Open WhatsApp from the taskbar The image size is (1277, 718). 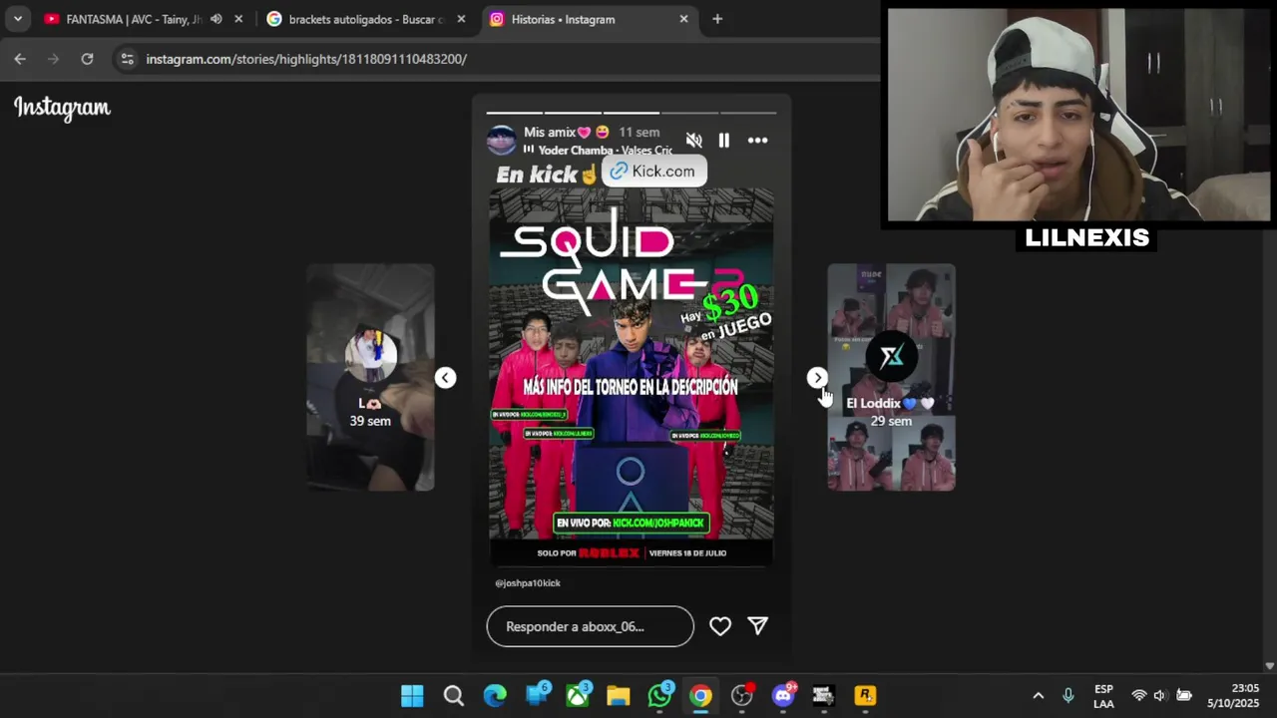click(659, 696)
